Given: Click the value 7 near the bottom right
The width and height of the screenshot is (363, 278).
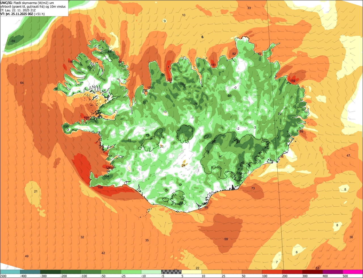Looking at the screenshot, I should pos(277,262).
